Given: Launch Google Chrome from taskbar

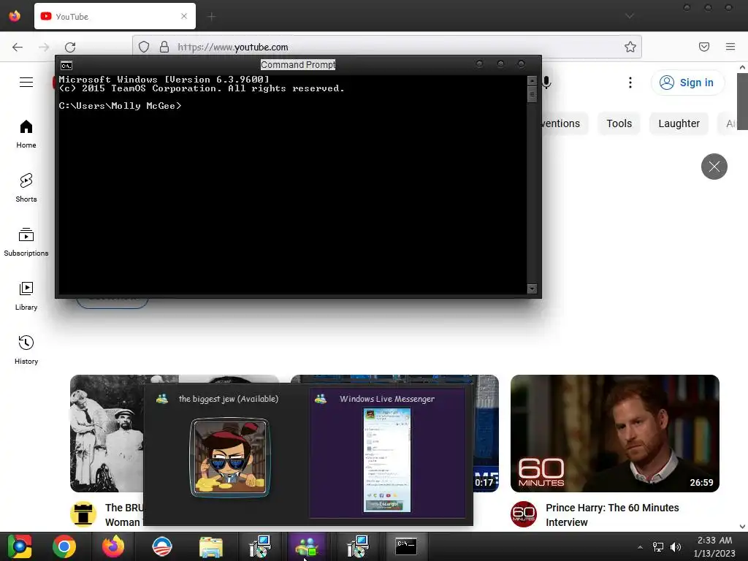Looking at the screenshot, I should (64, 546).
